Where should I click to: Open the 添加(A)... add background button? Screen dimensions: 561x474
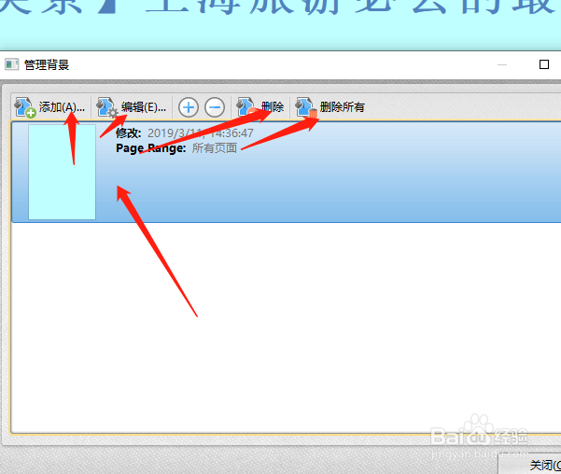tap(50, 106)
